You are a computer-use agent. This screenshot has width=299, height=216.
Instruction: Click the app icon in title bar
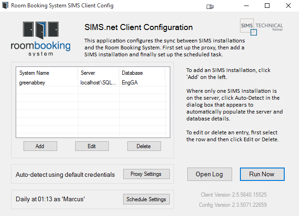(x=5, y=6)
